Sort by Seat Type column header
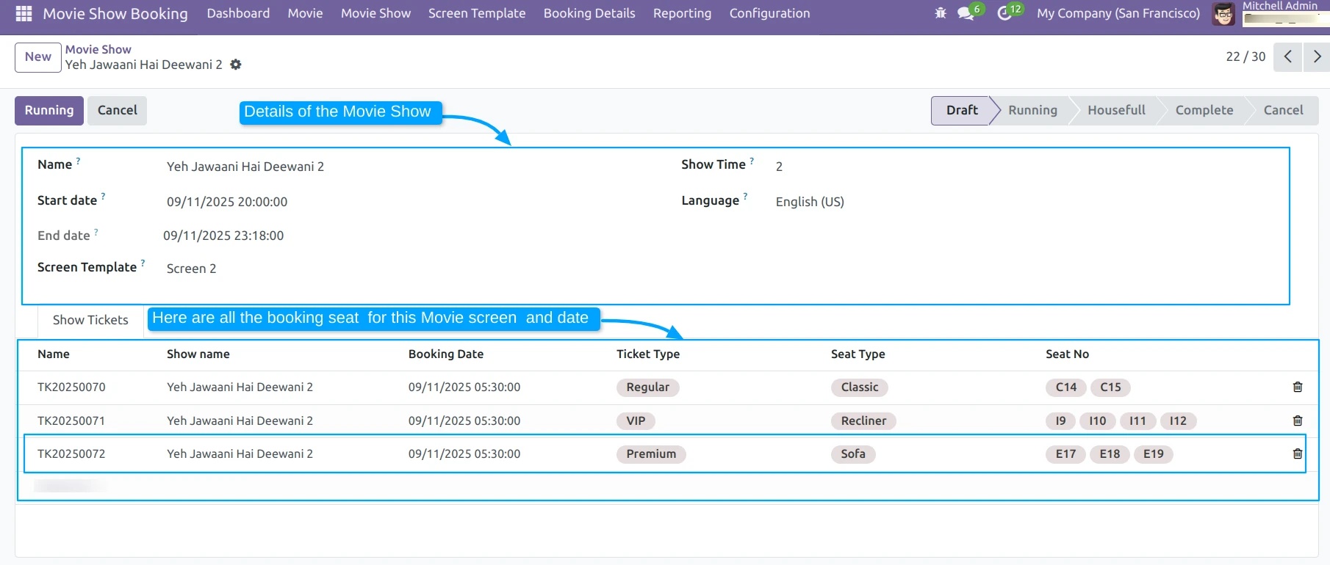 tap(858, 354)
